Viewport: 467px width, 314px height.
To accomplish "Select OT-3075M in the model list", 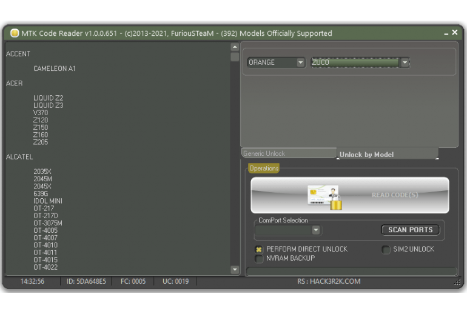I will pos(48,223).
